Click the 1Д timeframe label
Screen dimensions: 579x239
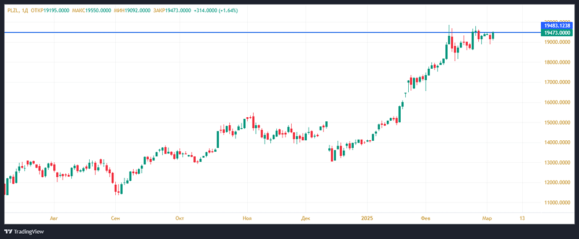(25, 10)
